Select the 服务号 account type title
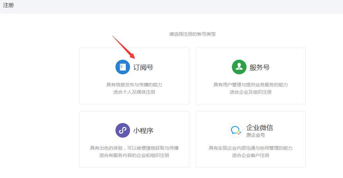Image resolution: width=343 pixels, height=178 pixels. [x=259, y=67]
